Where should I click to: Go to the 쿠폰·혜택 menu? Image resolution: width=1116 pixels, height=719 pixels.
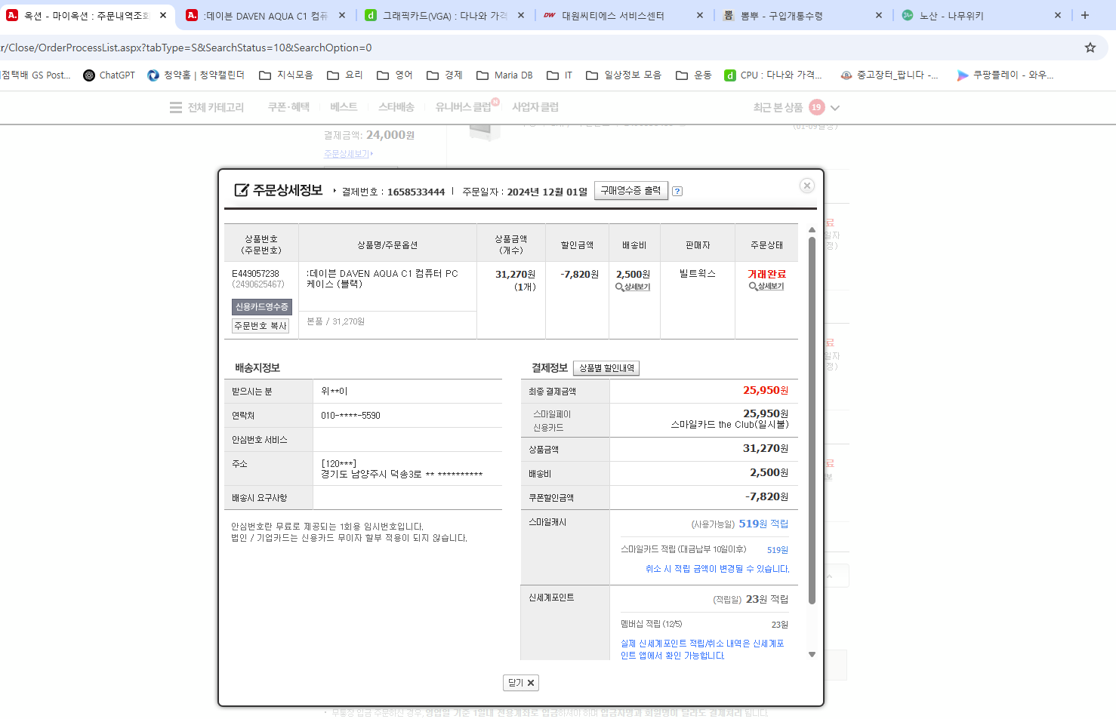click(x=288, y=107)
